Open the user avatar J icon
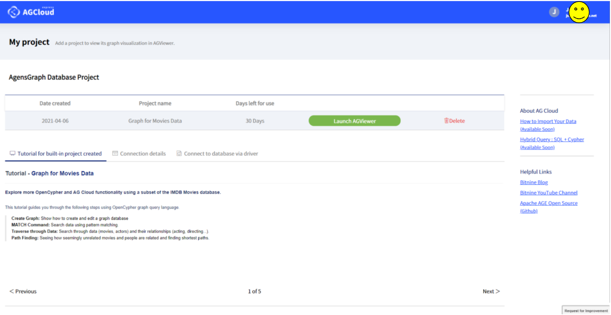 554,12
